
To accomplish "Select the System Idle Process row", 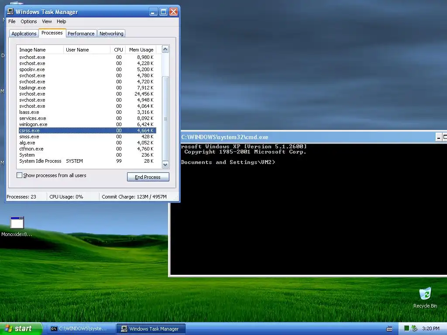I will point(87,161).
